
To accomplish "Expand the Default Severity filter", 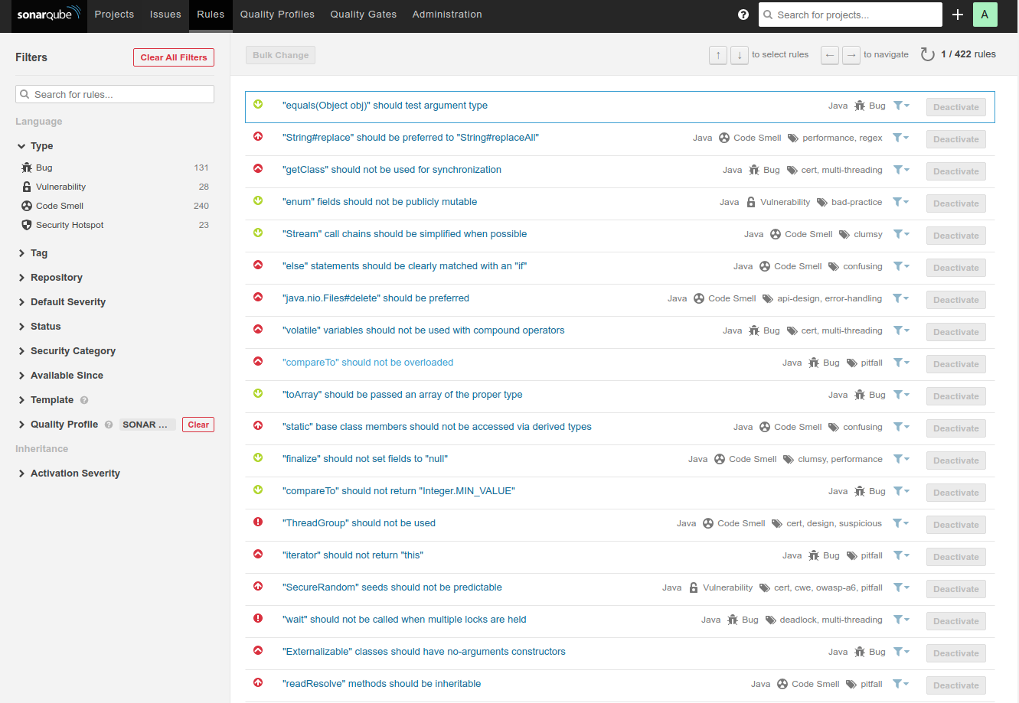I will (60, 301).
